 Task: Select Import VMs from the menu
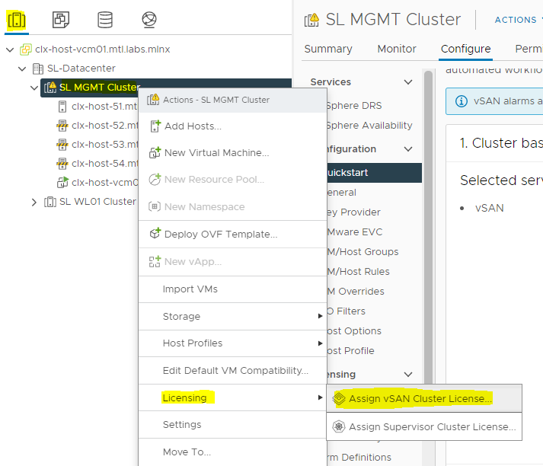233,289
